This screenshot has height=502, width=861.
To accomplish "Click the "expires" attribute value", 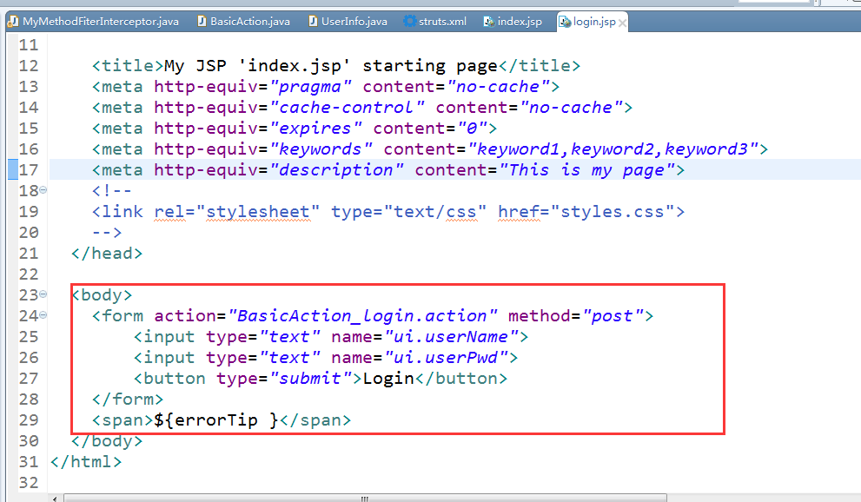I will pos(315,129).
